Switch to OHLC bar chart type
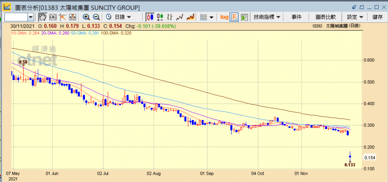Viewport: 388px width, 182px height. point(170,17)
